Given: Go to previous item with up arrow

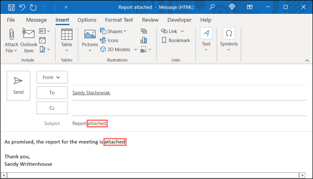Looking at the screenshot, I should click(44, 7).
